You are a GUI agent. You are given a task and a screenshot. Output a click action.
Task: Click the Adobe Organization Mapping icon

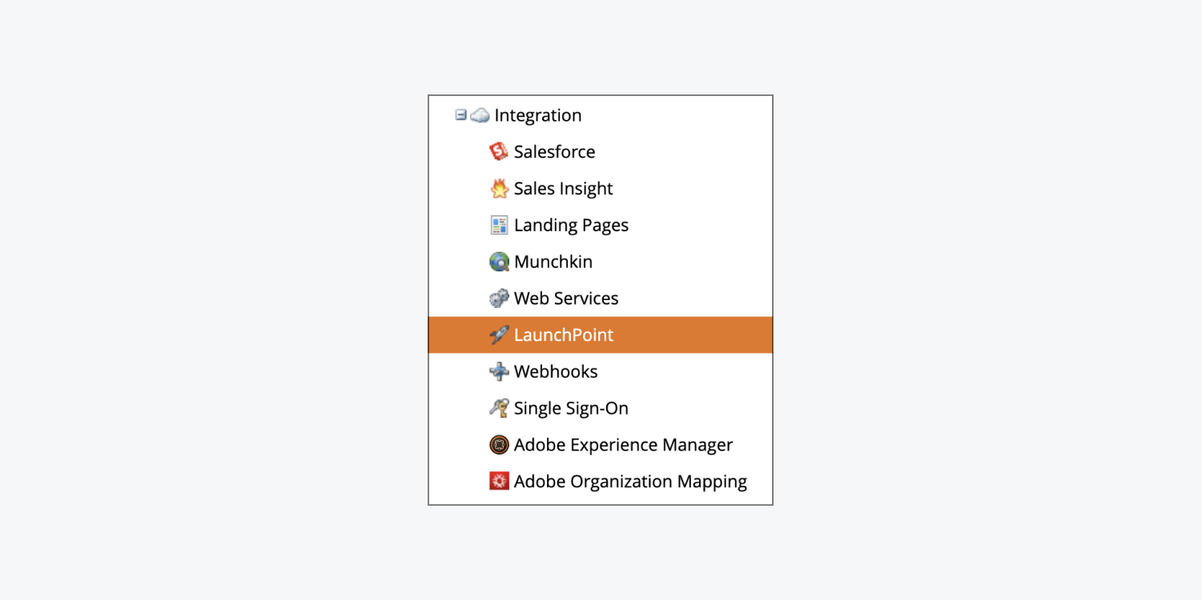coord(499,481)
